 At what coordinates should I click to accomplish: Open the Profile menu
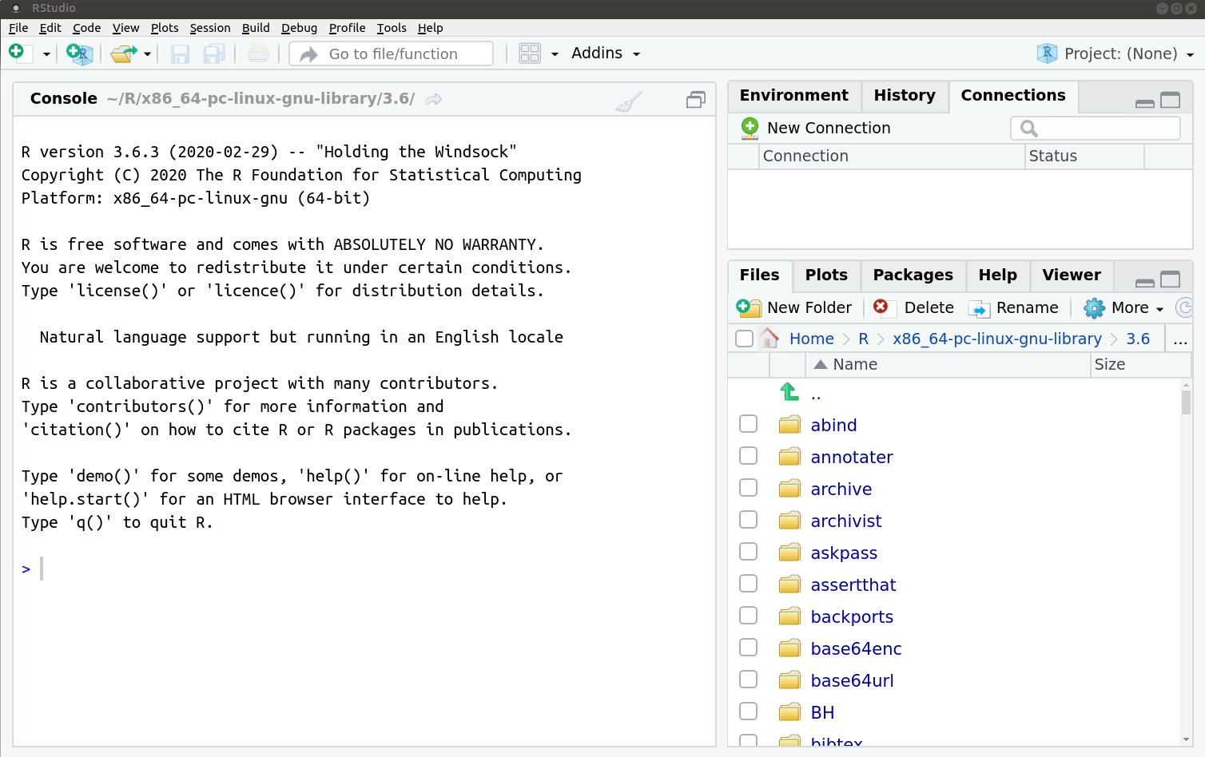[x=347, y=28]
